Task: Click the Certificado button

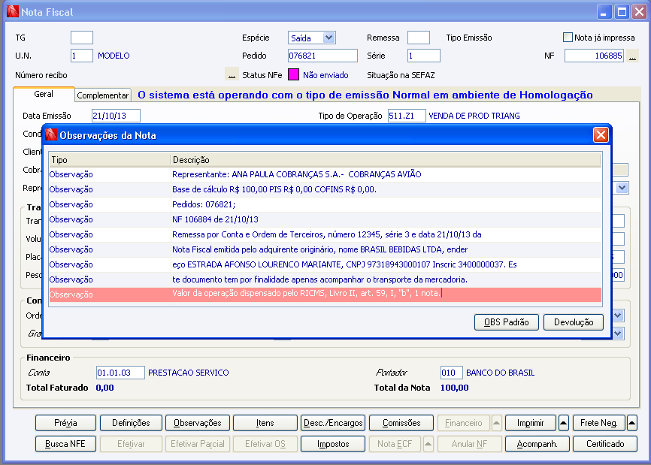Action: coord(605,444)
